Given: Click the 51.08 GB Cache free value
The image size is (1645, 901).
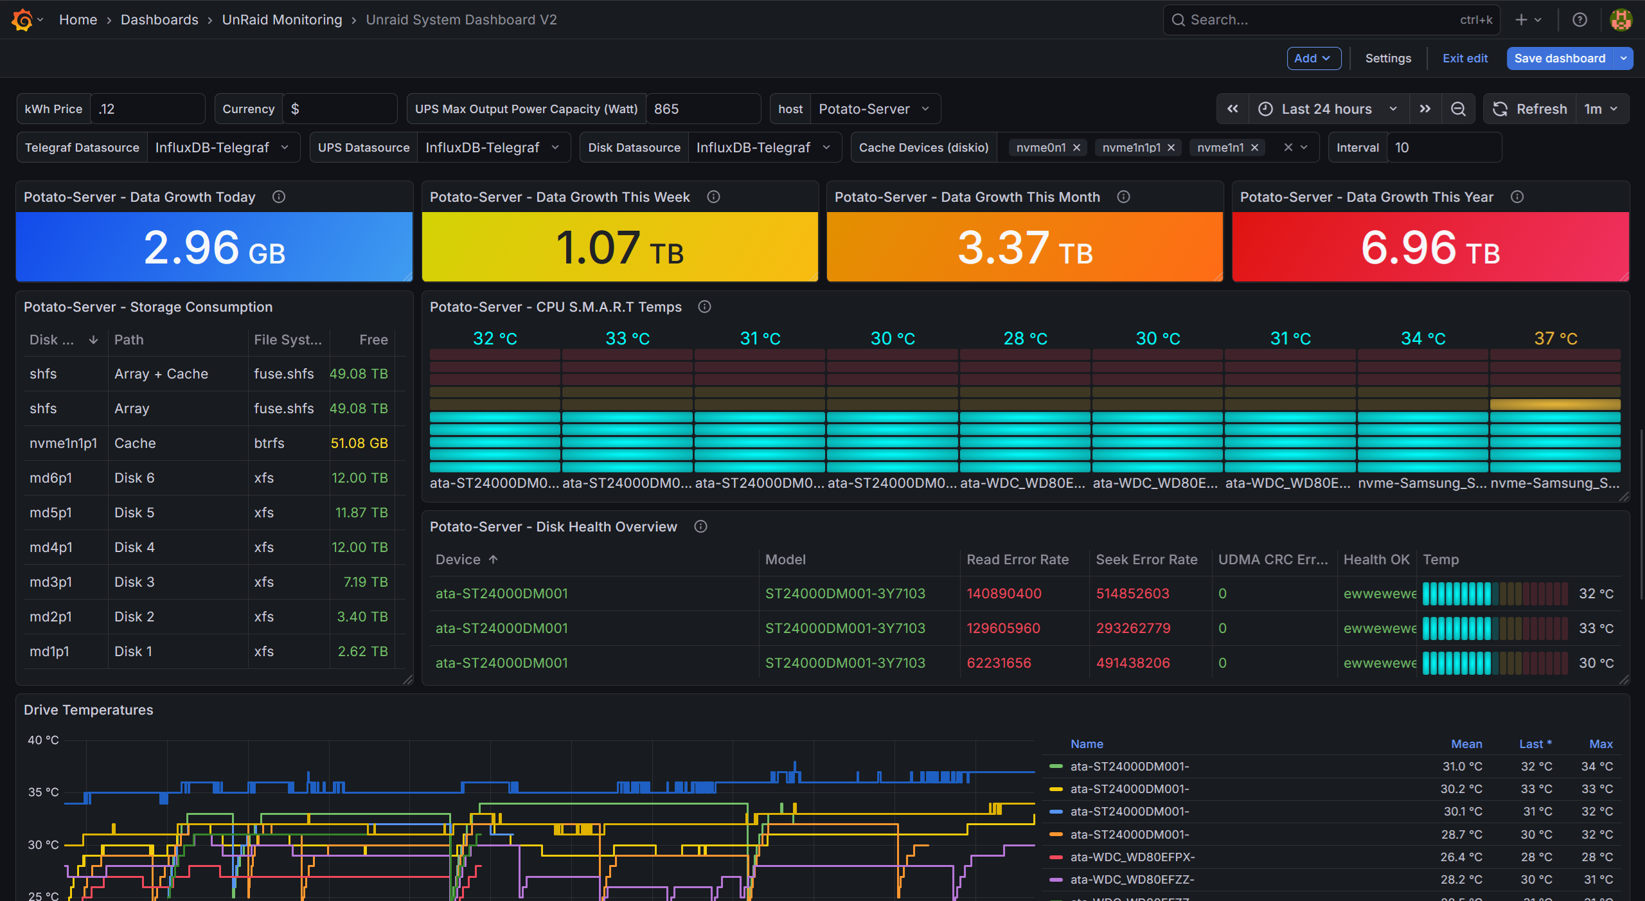Looking at the screenshot, I should pos(359,443).
